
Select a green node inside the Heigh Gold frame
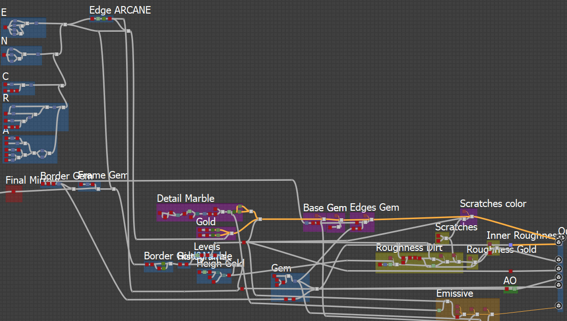(x=205, y=272)
